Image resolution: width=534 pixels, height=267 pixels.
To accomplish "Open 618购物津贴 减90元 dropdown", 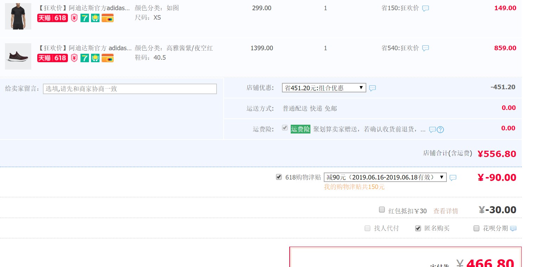I will coord(385,177).
